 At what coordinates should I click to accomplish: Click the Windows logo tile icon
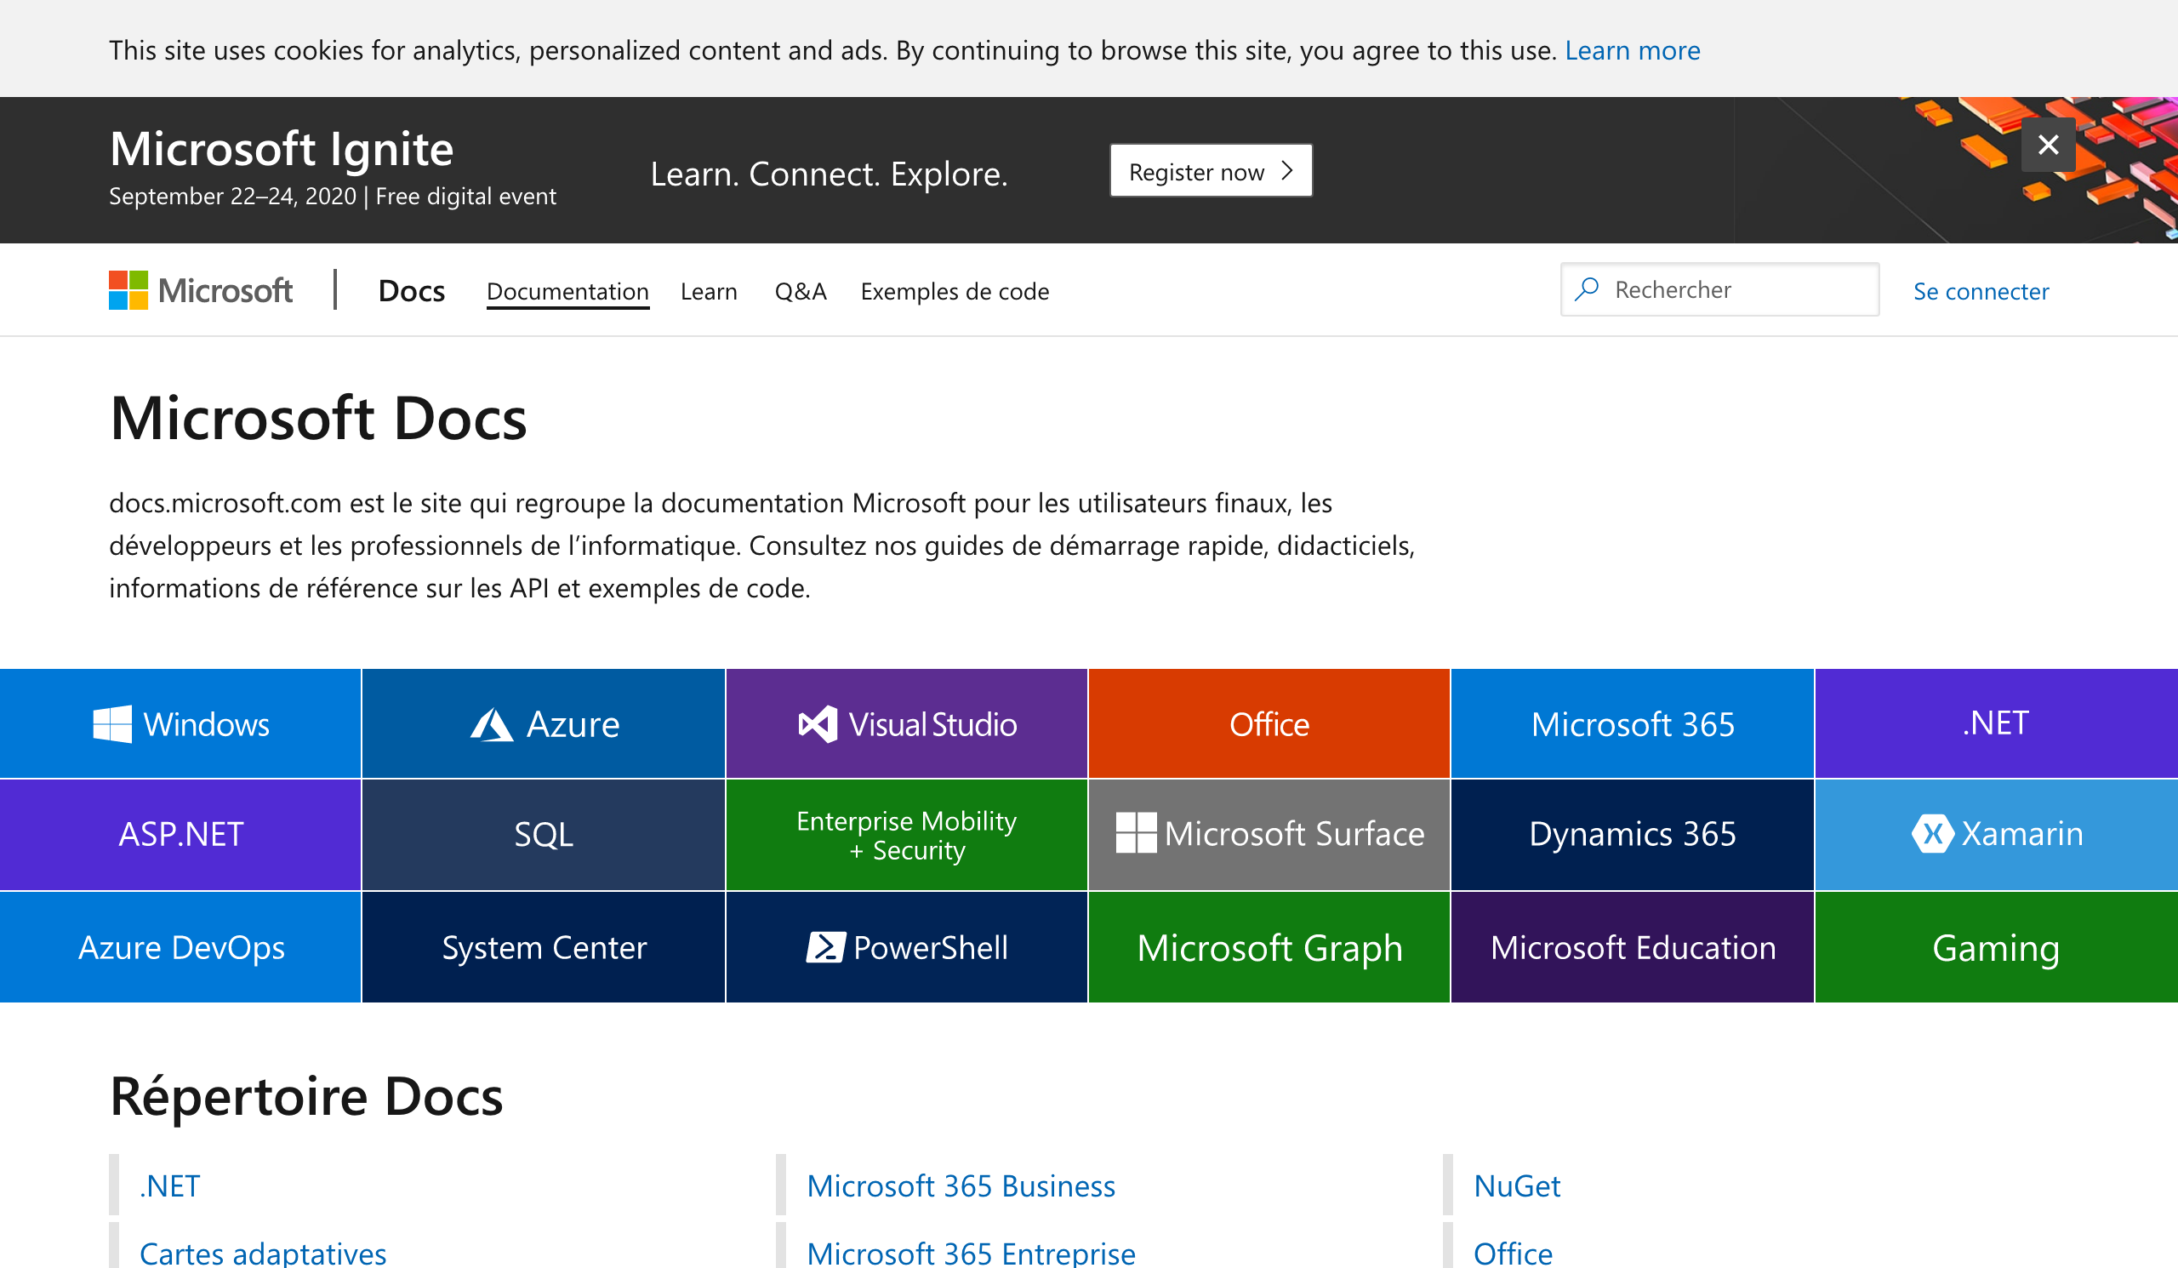112,724
